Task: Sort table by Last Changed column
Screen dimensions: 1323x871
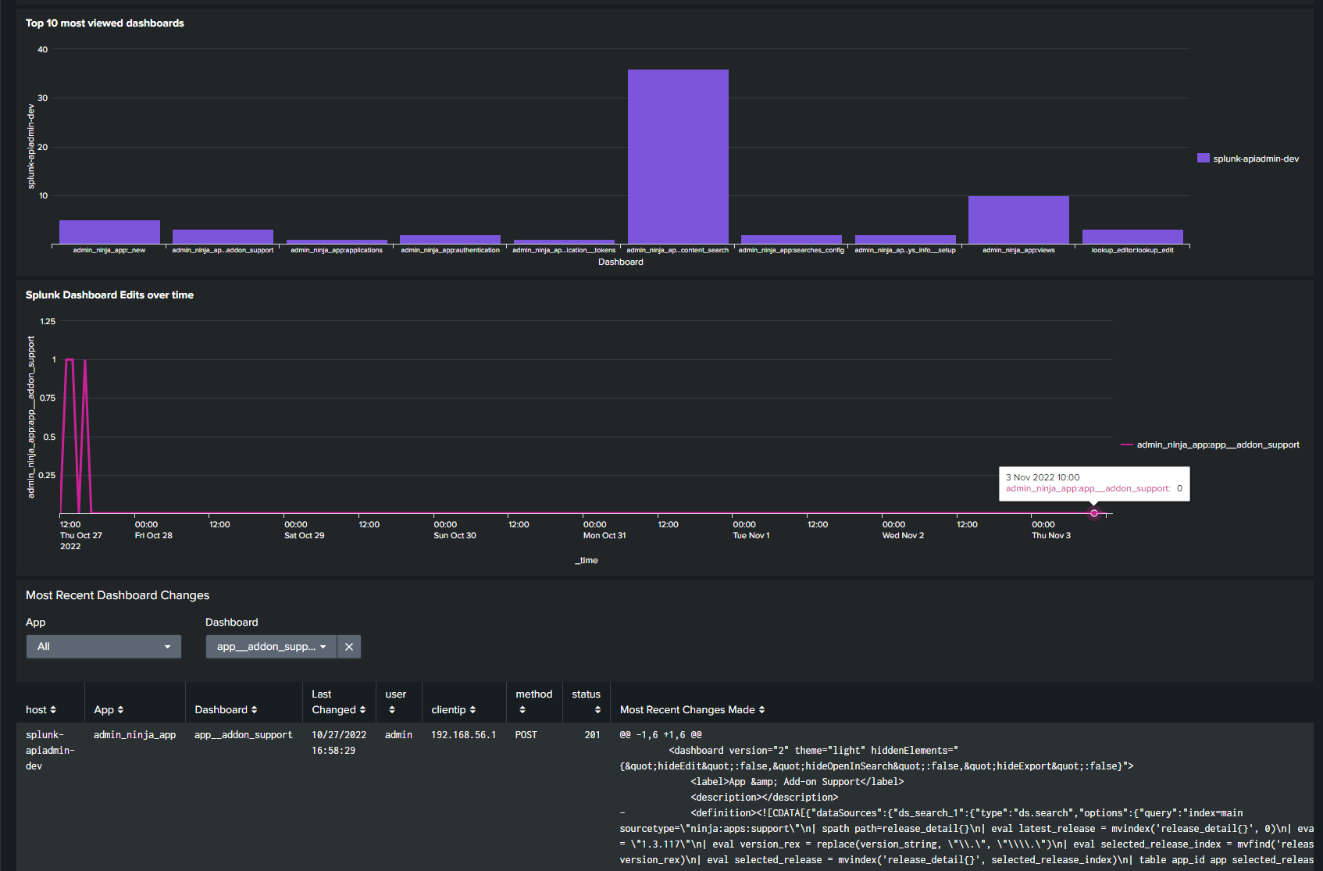Action: (338, 701)
